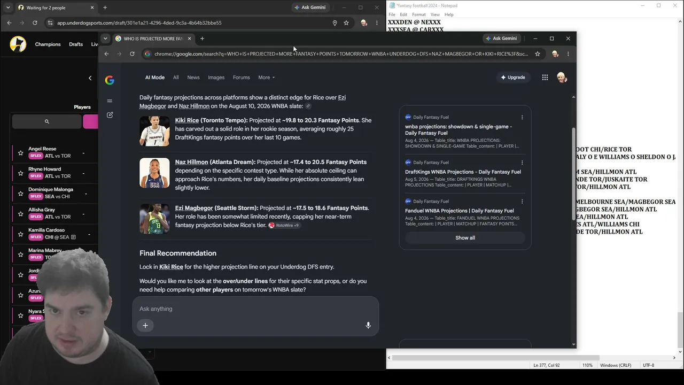Expand sources with Show all

465,238
